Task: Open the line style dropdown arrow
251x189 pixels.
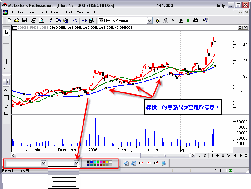Action: (43, 163)
